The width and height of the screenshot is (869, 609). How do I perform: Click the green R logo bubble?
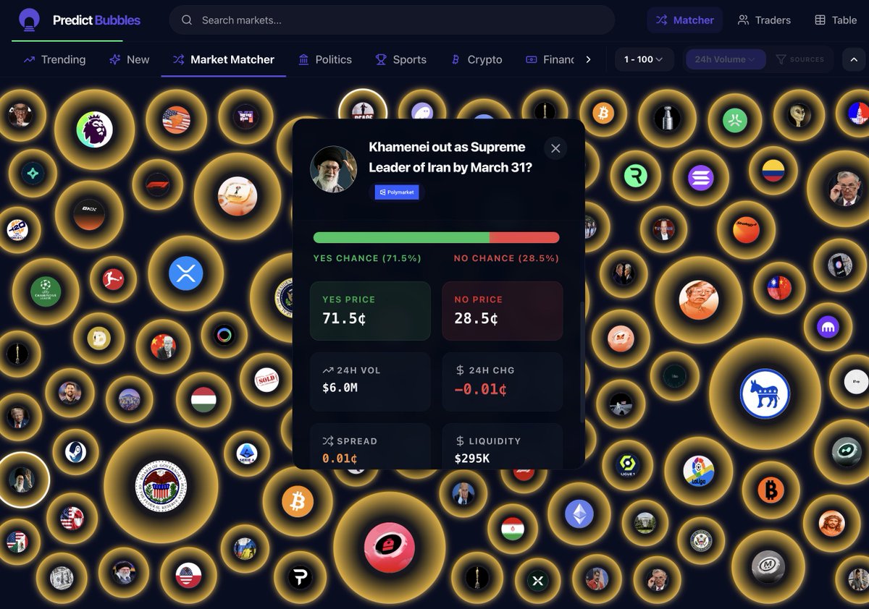(x=637, y=175)
